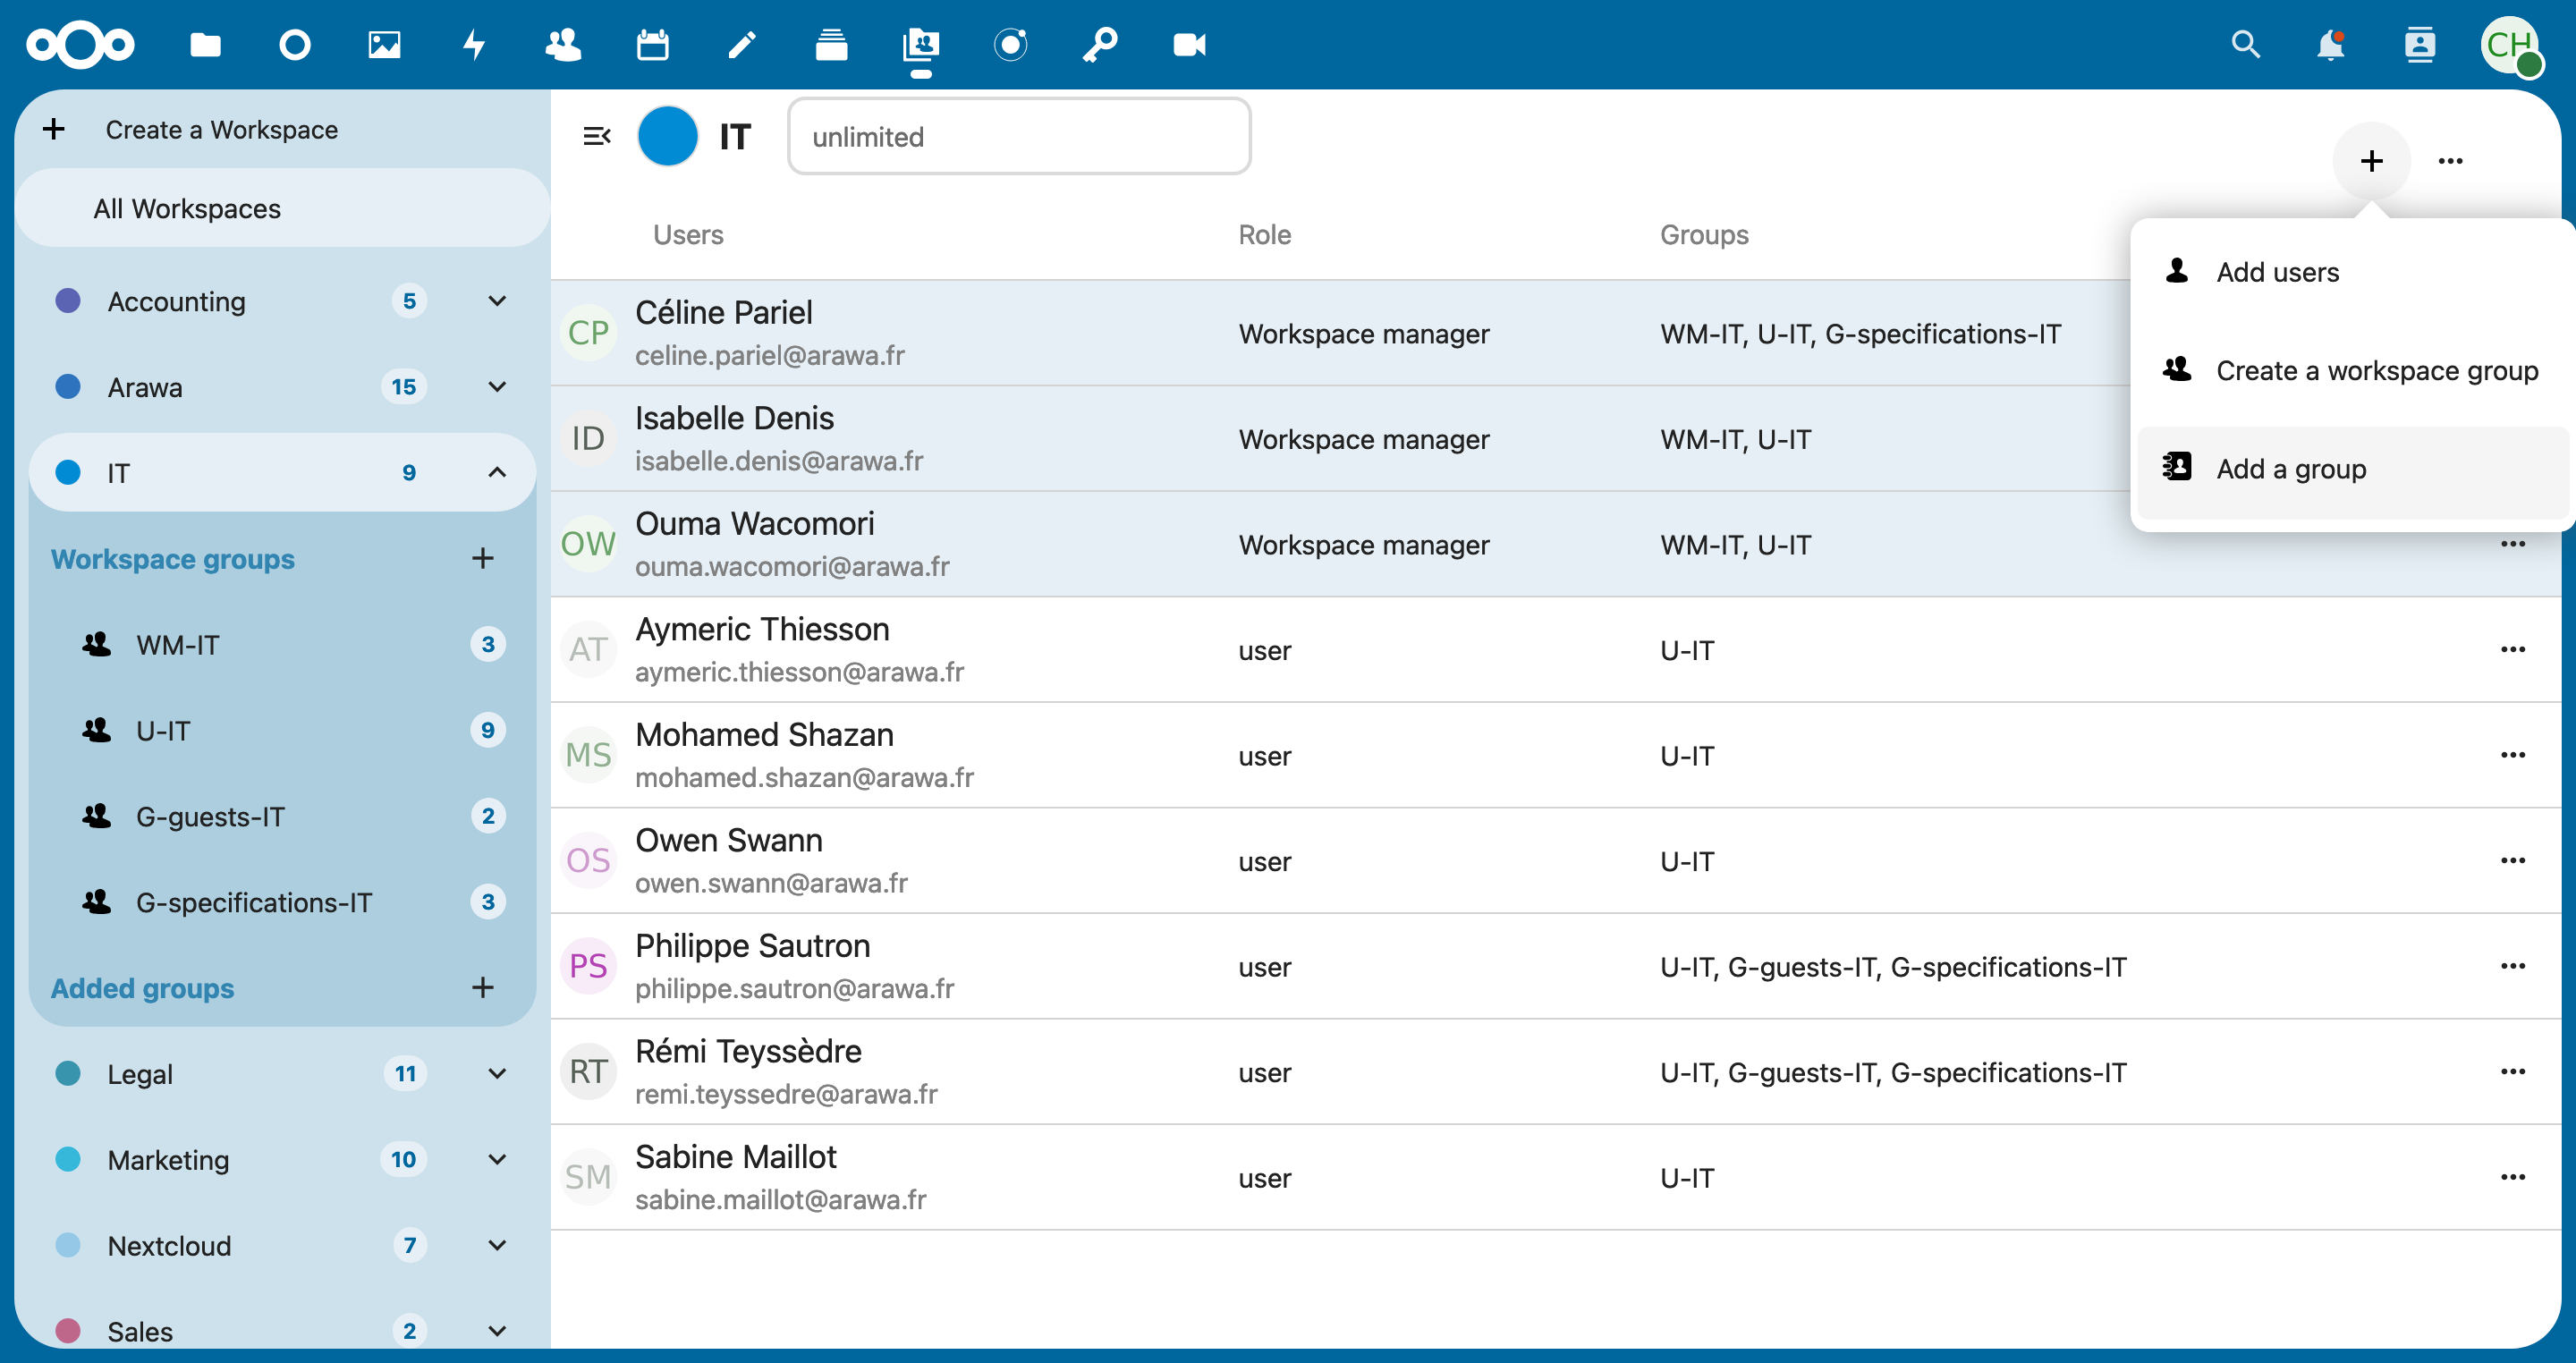
Task: Click the search magnifier icon
Action: coord(2245,45)
